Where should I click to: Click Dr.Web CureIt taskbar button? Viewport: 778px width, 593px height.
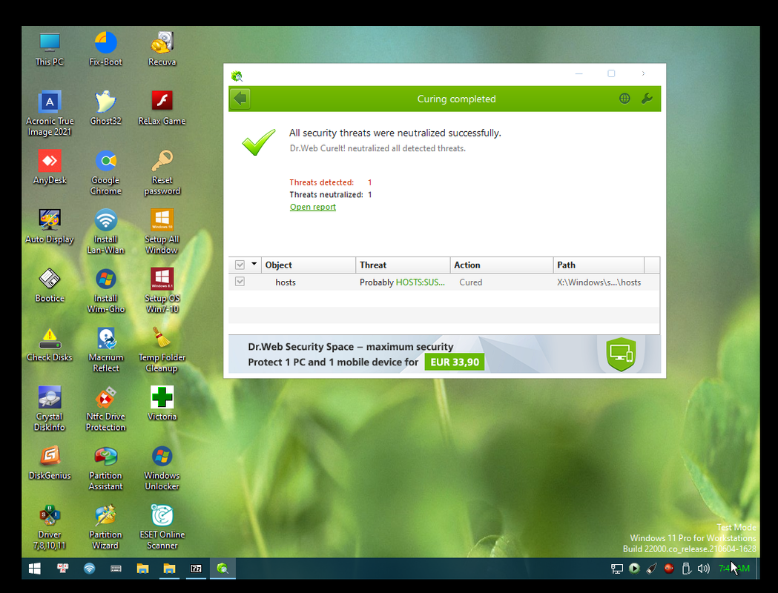click(222, 569)
